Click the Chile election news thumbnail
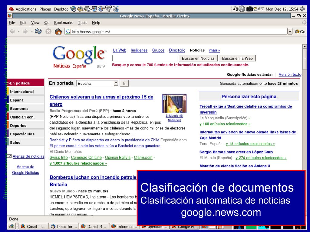The image size is (310, 232). 174,104
